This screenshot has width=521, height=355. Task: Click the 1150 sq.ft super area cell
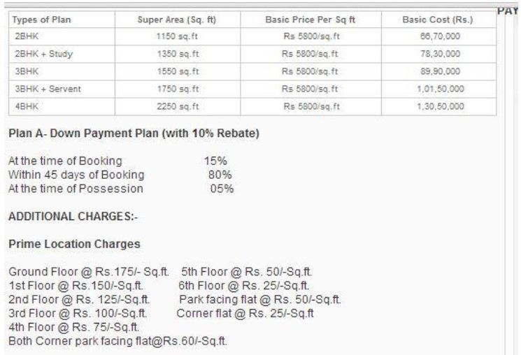[x=178, y=36]
